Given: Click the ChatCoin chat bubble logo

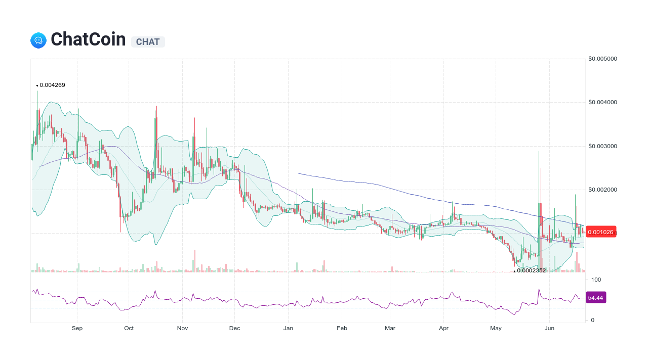Looking at the screenshot, I should pyautogui.click(x=38, y=40).
